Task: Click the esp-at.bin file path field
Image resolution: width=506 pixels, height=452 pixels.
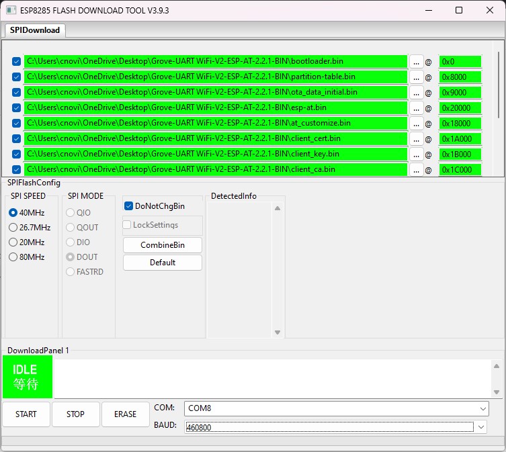Action: tap(216, 107)
